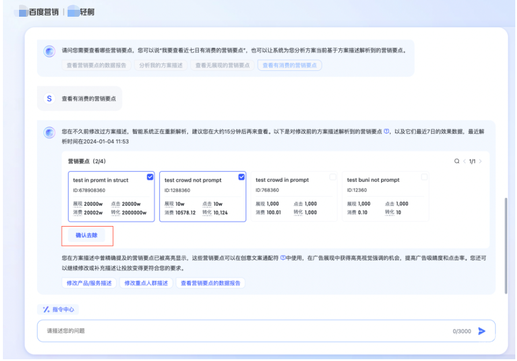Open the 指令中心 command center
517x361 pixels.
58,310
